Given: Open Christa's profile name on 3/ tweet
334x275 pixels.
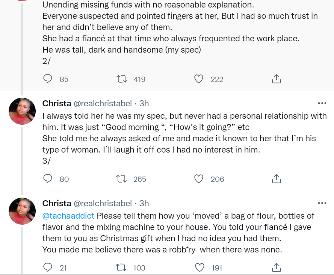Looking at the screenshot, I should (57, 103).
